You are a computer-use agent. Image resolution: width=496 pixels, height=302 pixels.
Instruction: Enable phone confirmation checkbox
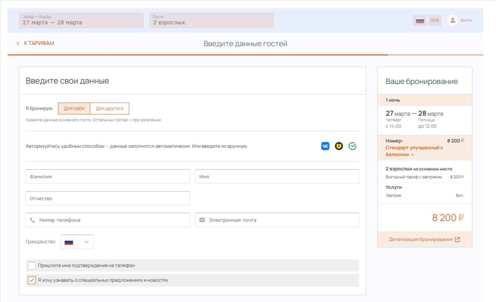click(x=32, y=265)
